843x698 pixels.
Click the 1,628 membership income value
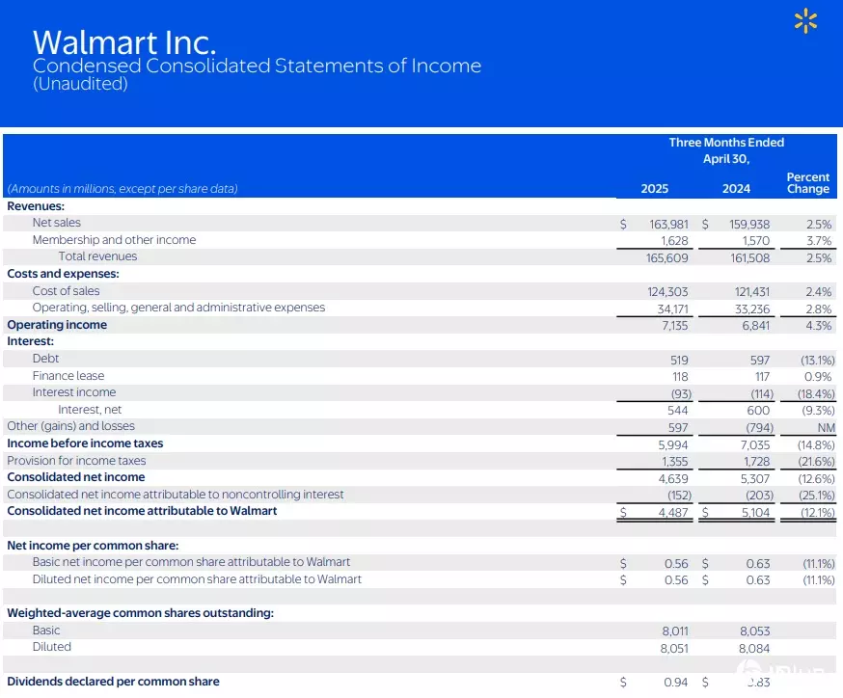tap(674, 241)
